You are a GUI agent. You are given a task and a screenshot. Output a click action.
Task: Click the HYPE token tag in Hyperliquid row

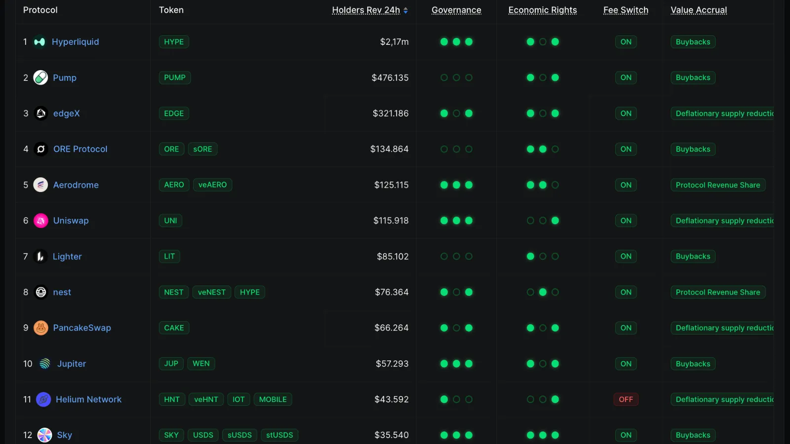pyautogui.click(x=174, y=42)
